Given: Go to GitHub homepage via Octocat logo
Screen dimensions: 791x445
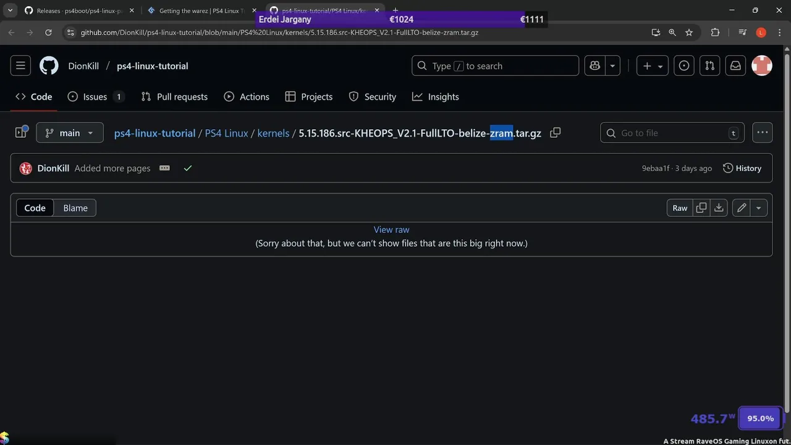Looking at the screenshot, I should click(49, 66).
